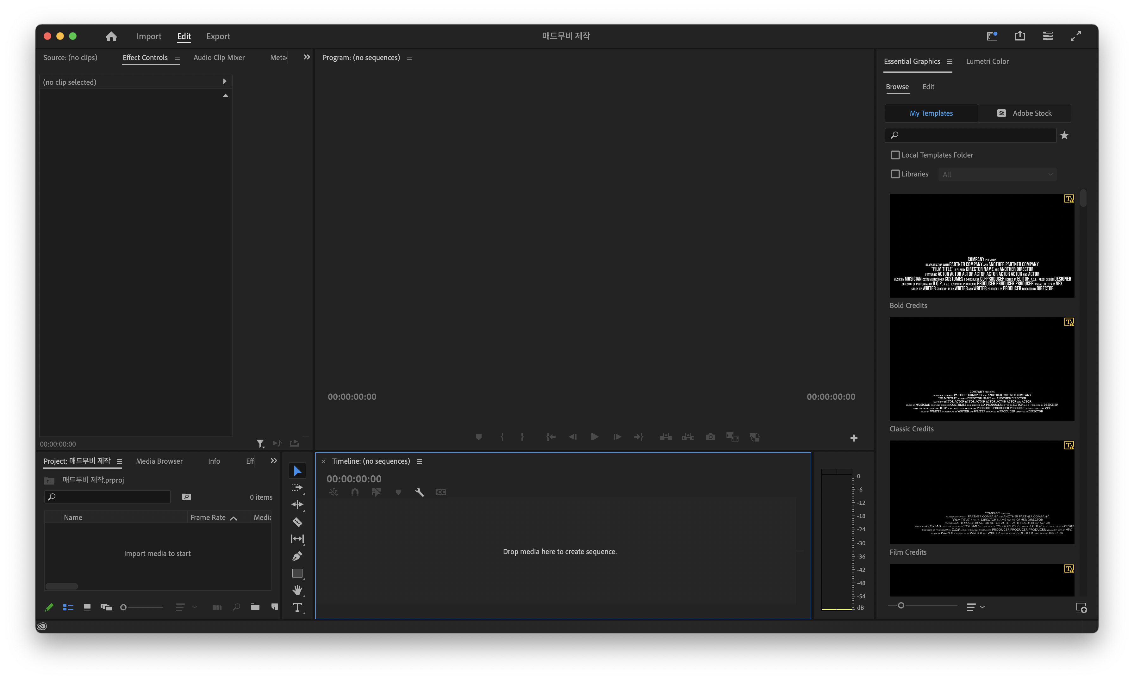Screen dimensions: 1134x680
Task: Enable Local Templates Folder checkbox
Action: [x=895, y=155]
